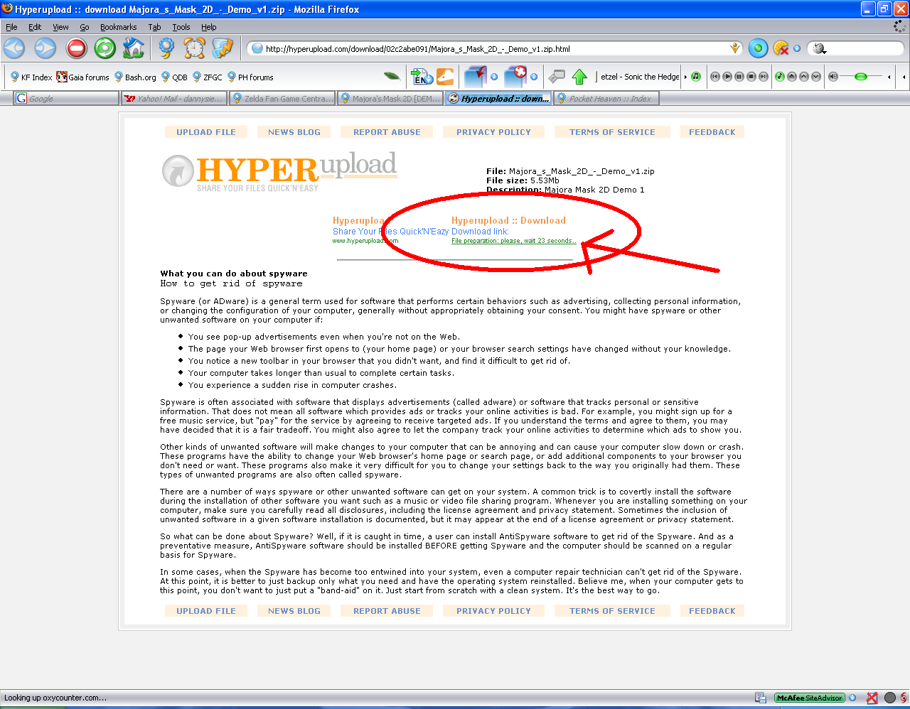Click the blue tabs icon with red arrow
The width and height of the screenshot is (910, 709).
pos(475,76)
